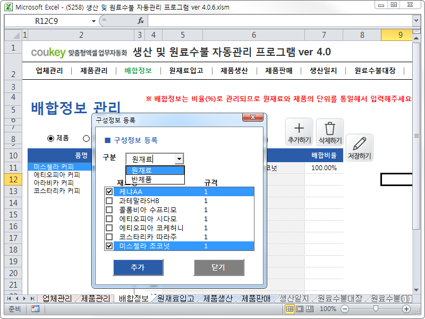The height and width of the screenshot is (319, 425).
Task: Check the 에티오피아 코케허니 checkbox
Action: (109, 228)
